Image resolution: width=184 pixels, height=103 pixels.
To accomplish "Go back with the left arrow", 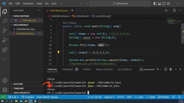I will click(81, 4).
